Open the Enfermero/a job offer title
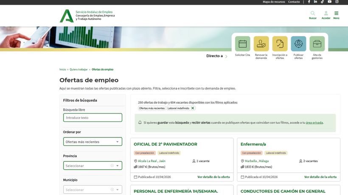This screenshot has width=348, height=195. (x=253, y=144)
